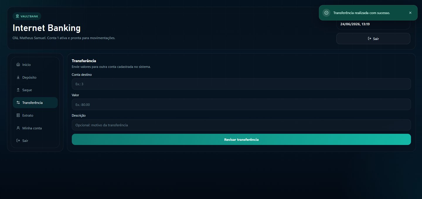Go to the Depósito section

pyautogui.click(x=35, y=77)
